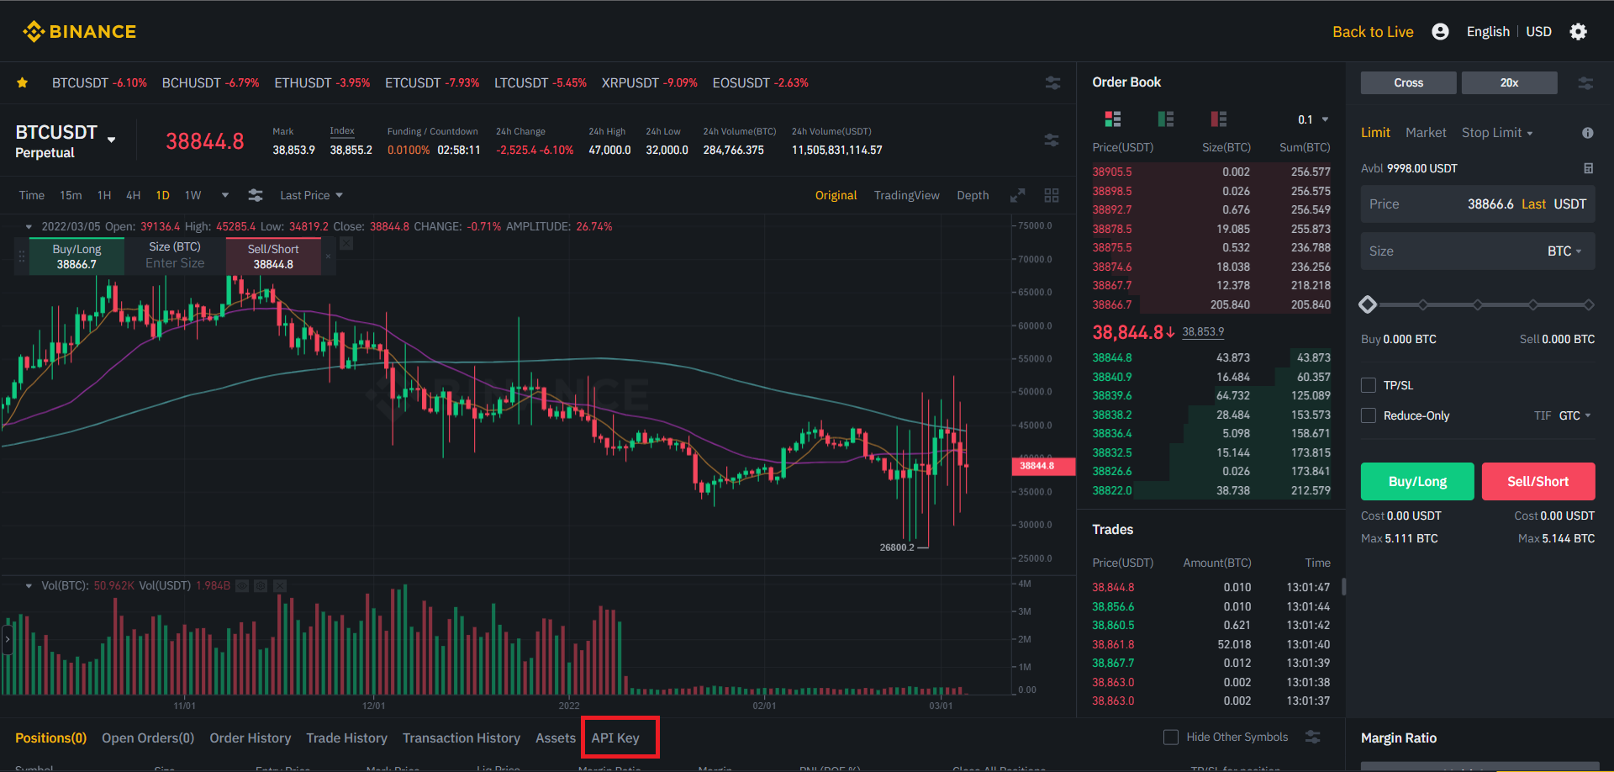Click quick Buy/Long 38866.7 on chart

point(76,256)
